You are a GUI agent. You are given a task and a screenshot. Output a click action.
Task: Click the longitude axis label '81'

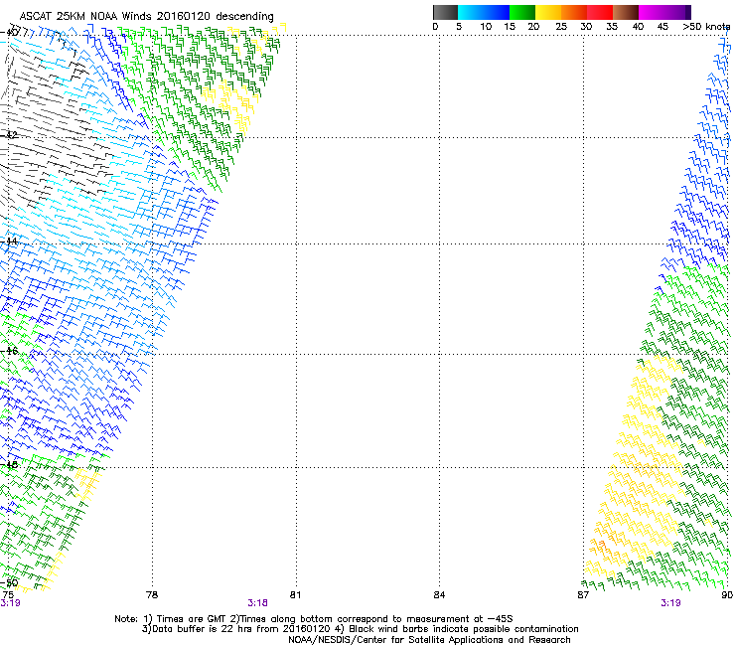[295, 595]
